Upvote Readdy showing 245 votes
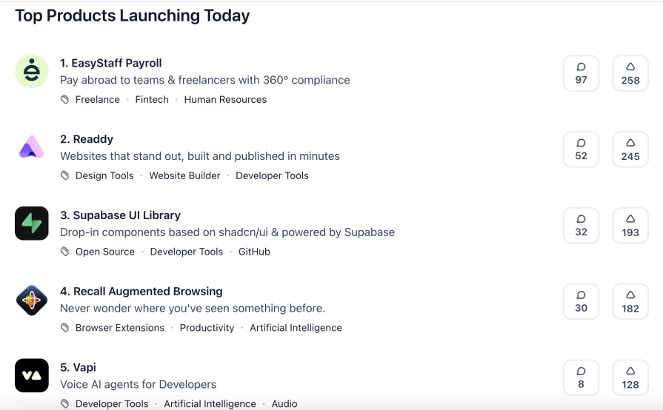The image size is (663, 410). (x=630, y=149)
